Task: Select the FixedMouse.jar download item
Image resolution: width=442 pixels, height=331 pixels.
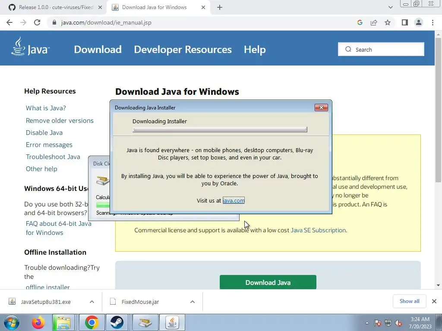Action: [152, 302]
